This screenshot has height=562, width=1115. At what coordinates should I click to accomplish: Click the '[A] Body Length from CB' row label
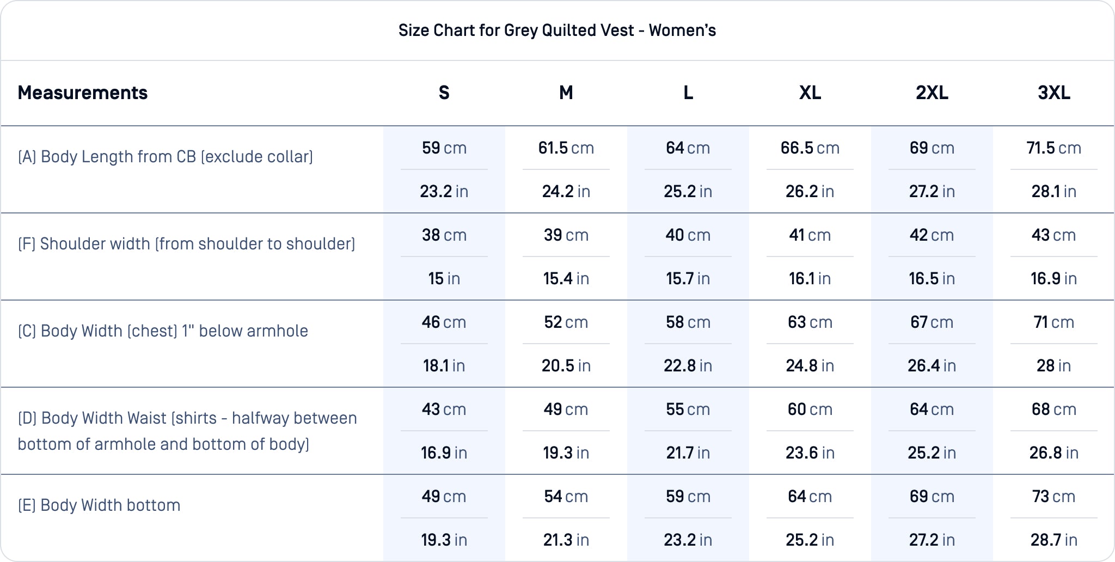click(x=166, y=157)
